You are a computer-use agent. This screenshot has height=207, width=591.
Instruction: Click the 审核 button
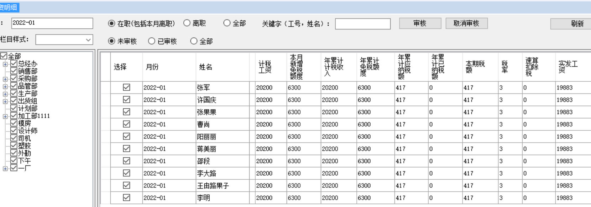click(420, 23)
